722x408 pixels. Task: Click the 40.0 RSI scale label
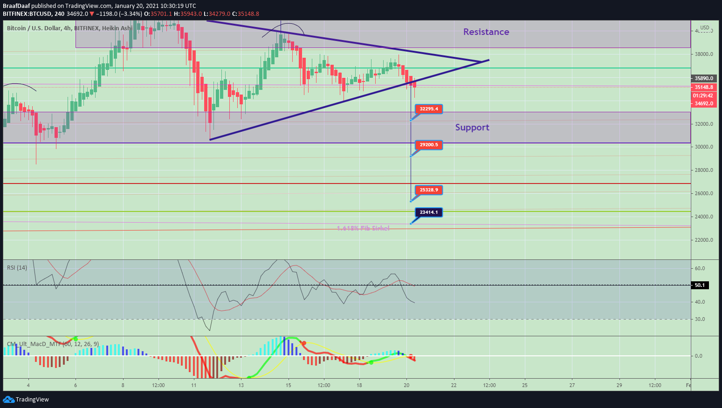point(700,302)
